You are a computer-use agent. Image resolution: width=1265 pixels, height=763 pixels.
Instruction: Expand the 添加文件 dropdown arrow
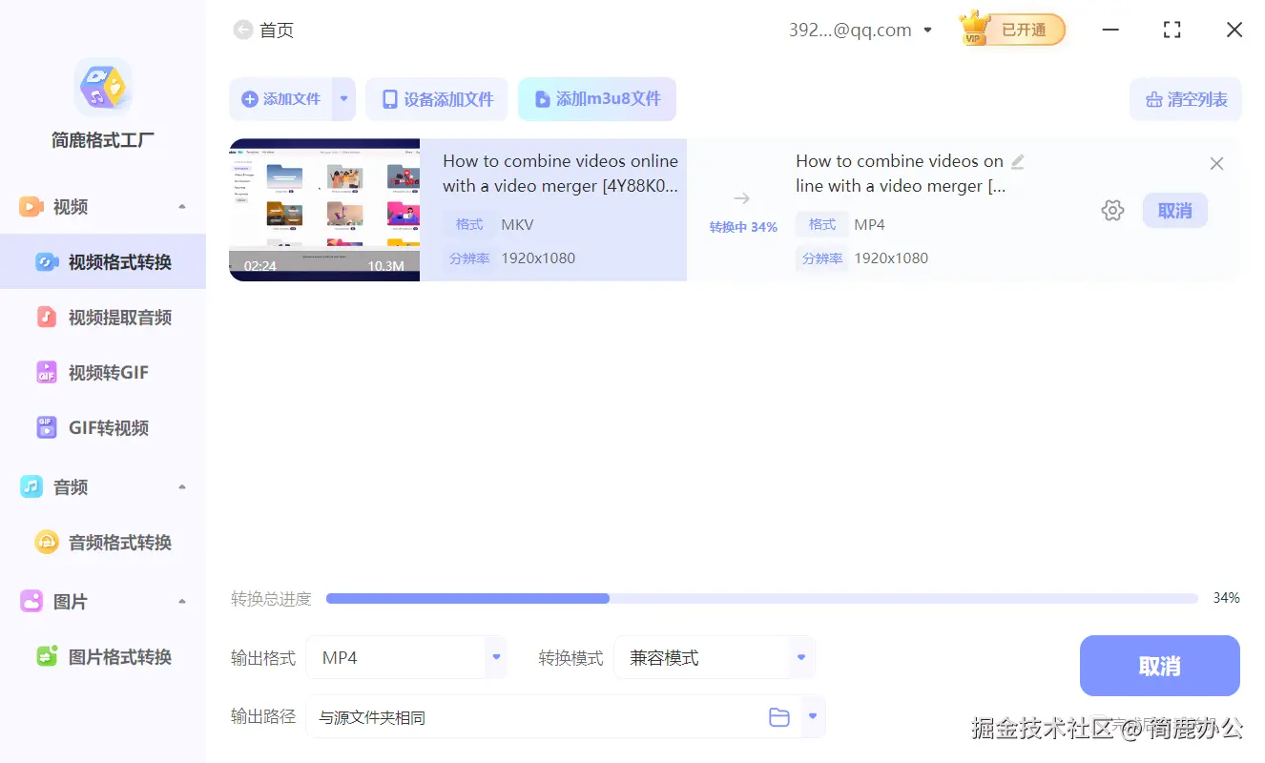click(x=343, y=98)
